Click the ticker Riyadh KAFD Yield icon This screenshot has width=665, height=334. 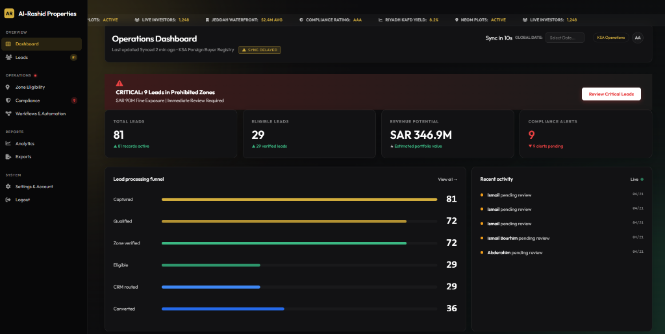coord(381,20)
